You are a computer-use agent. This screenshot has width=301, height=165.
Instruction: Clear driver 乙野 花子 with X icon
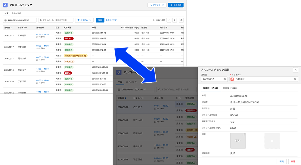(295, 79)
